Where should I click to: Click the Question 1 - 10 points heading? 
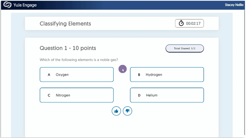[x=68, y=48]
